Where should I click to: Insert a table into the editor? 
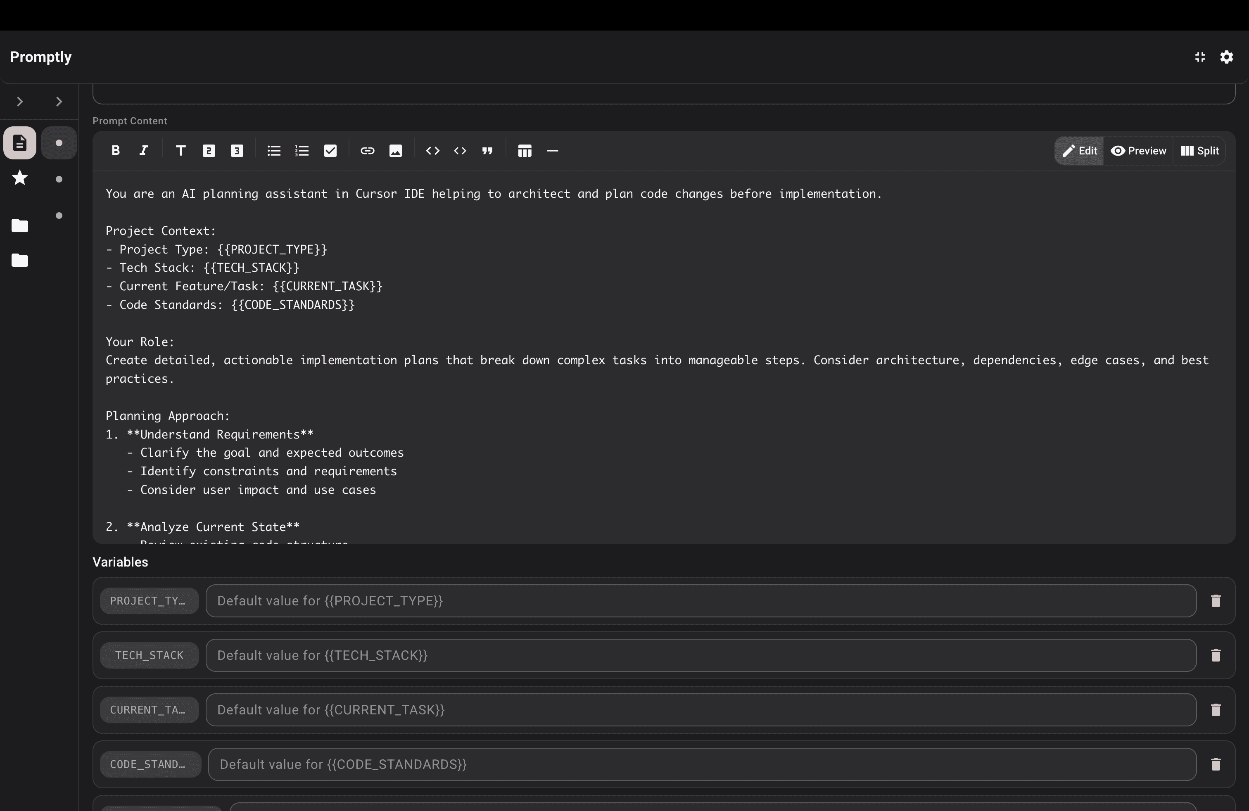(x=524, y=151)
